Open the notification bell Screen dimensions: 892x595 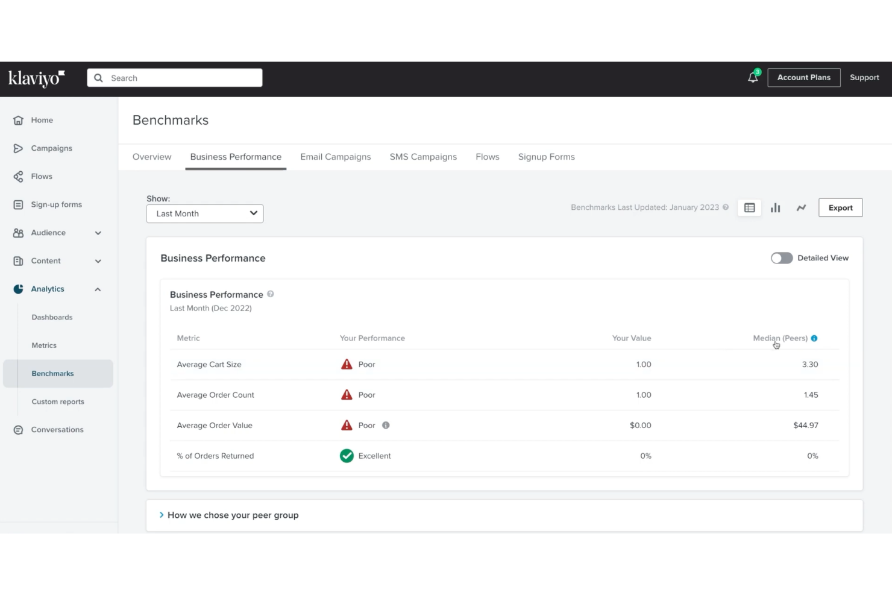[x=752, y=77]
